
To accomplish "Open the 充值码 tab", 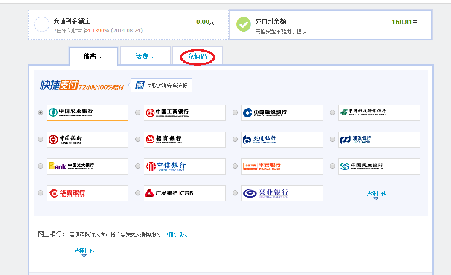I will [x=197, y=56].
